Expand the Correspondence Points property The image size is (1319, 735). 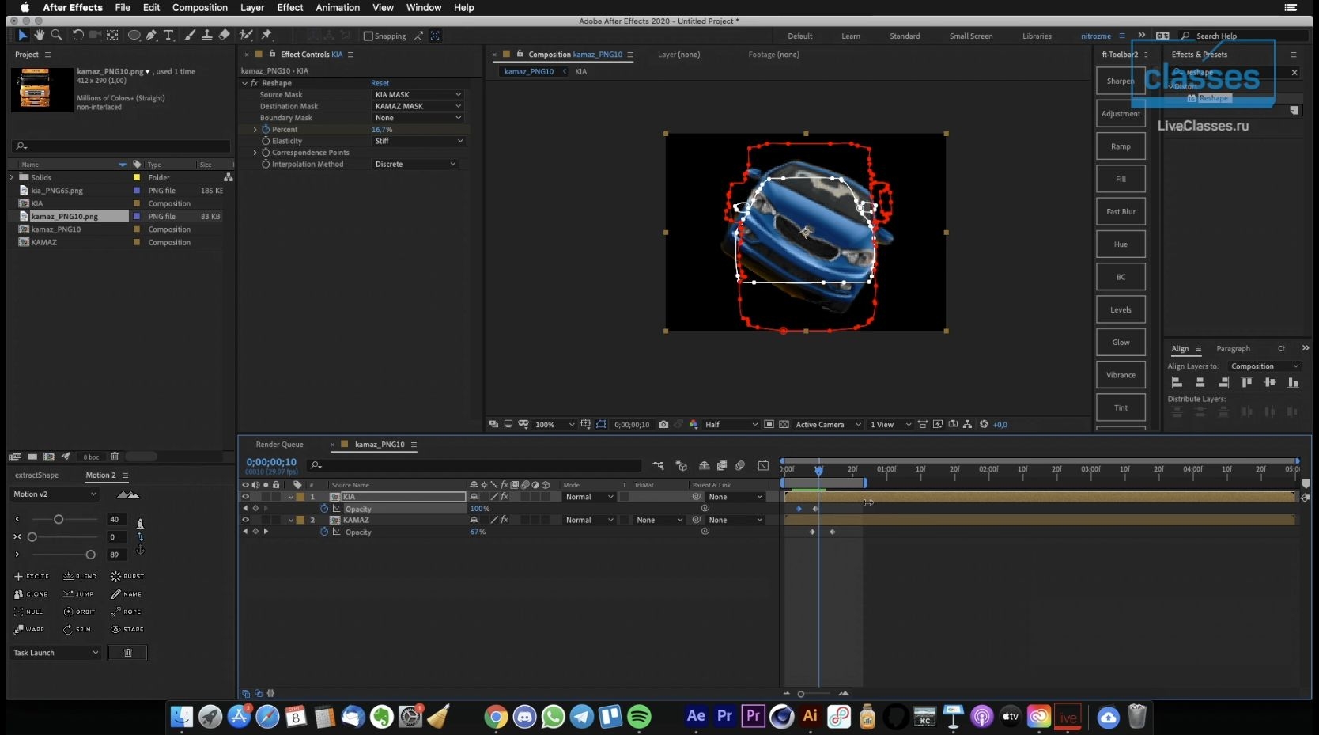point(255,153)
